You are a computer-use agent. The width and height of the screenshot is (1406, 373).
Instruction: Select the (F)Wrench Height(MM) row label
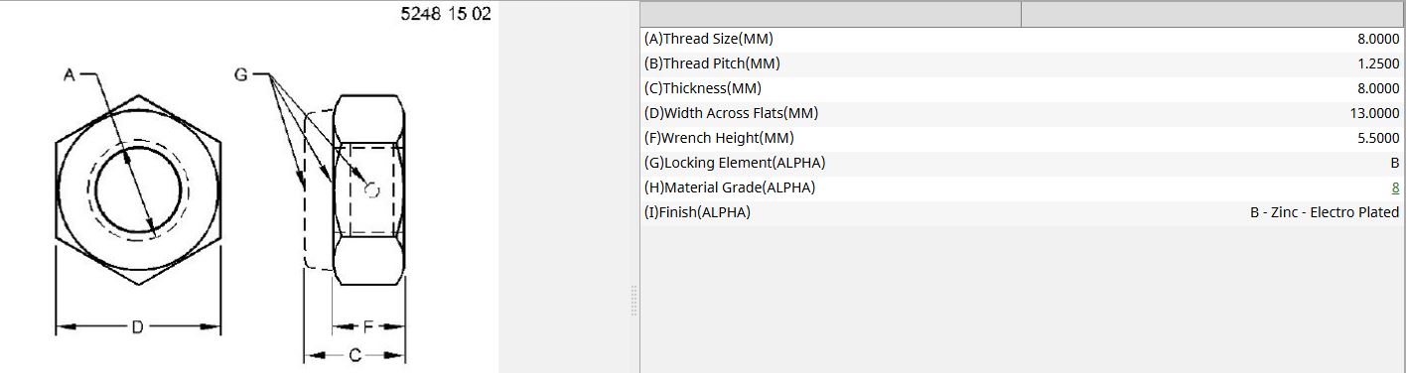(719, 138)
